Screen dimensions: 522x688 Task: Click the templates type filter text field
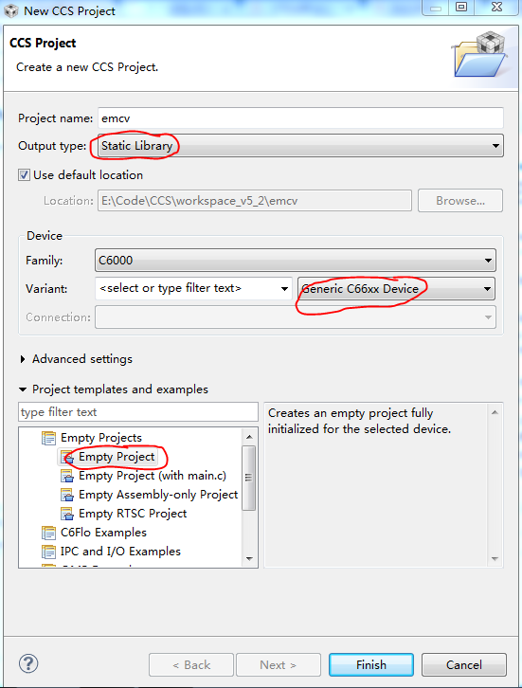click(x=138, y=412)
